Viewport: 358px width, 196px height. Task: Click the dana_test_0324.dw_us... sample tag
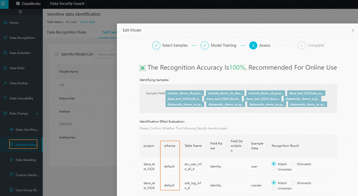click(306, 93)
